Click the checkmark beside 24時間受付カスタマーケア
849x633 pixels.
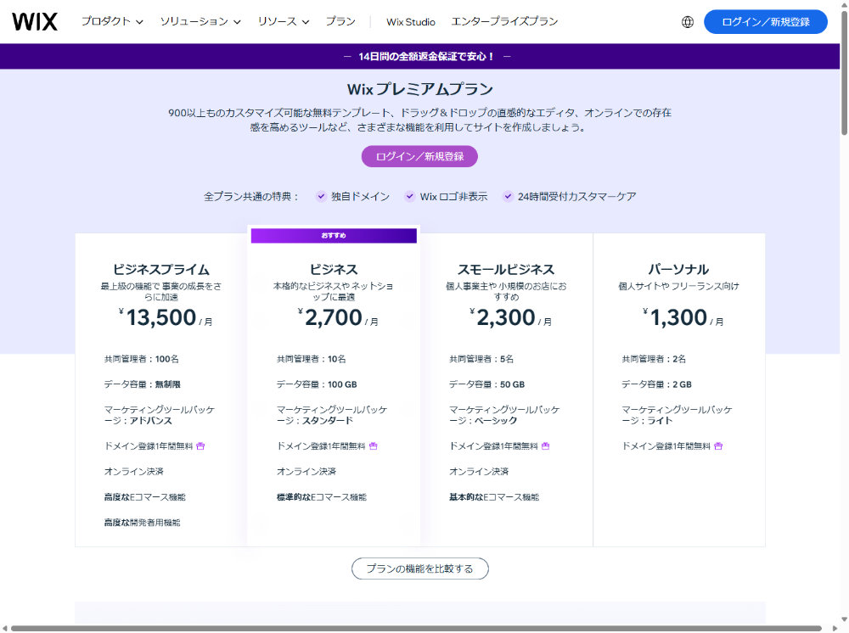[x=508, y=196]
